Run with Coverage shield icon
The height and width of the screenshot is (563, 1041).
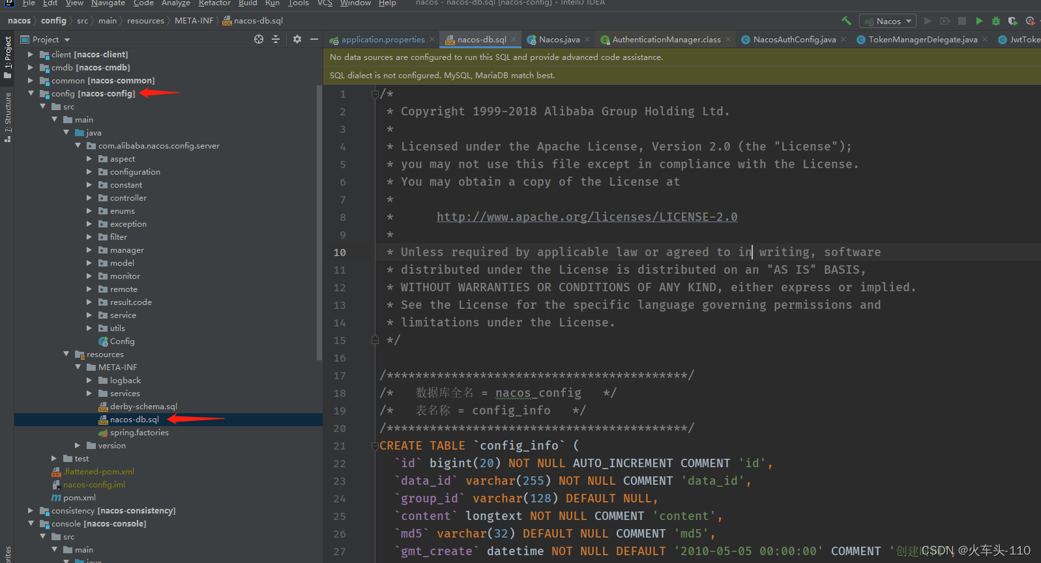pyautogui.click(x=1012, y=21)
